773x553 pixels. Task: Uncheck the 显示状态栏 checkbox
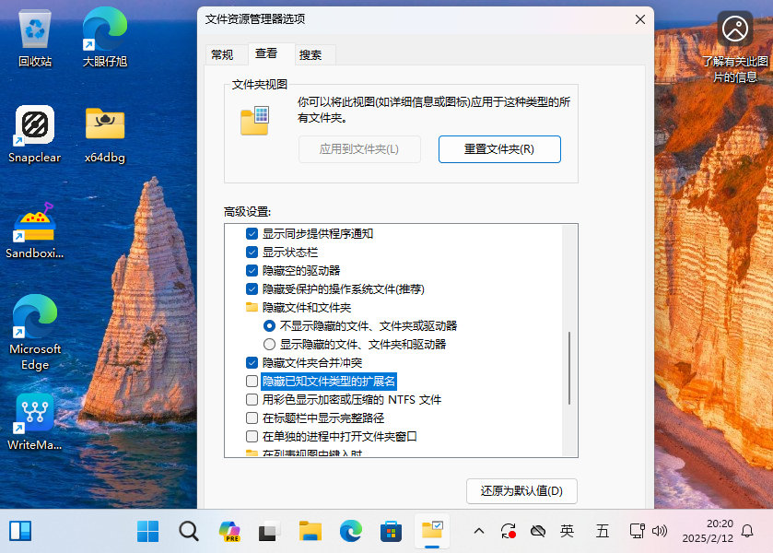252,253
